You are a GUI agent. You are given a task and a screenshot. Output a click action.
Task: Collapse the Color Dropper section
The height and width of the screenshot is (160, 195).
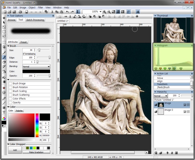pyautogui.click(x=8, y=144)
